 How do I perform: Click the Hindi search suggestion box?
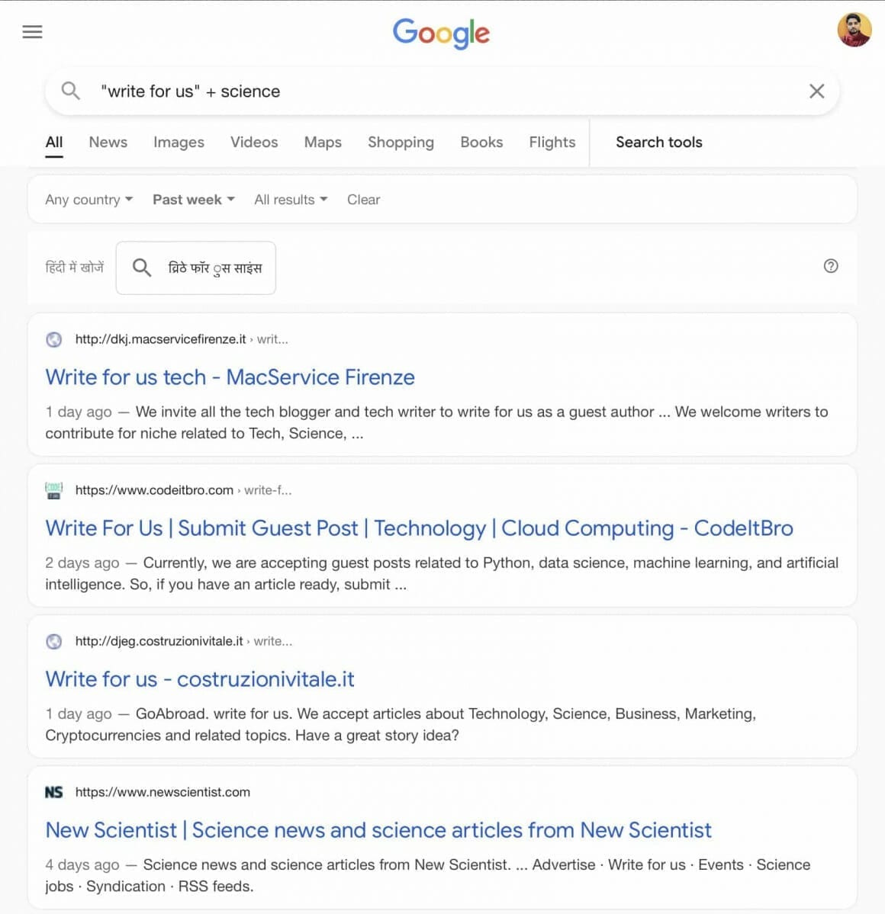[x=195, y=268]
